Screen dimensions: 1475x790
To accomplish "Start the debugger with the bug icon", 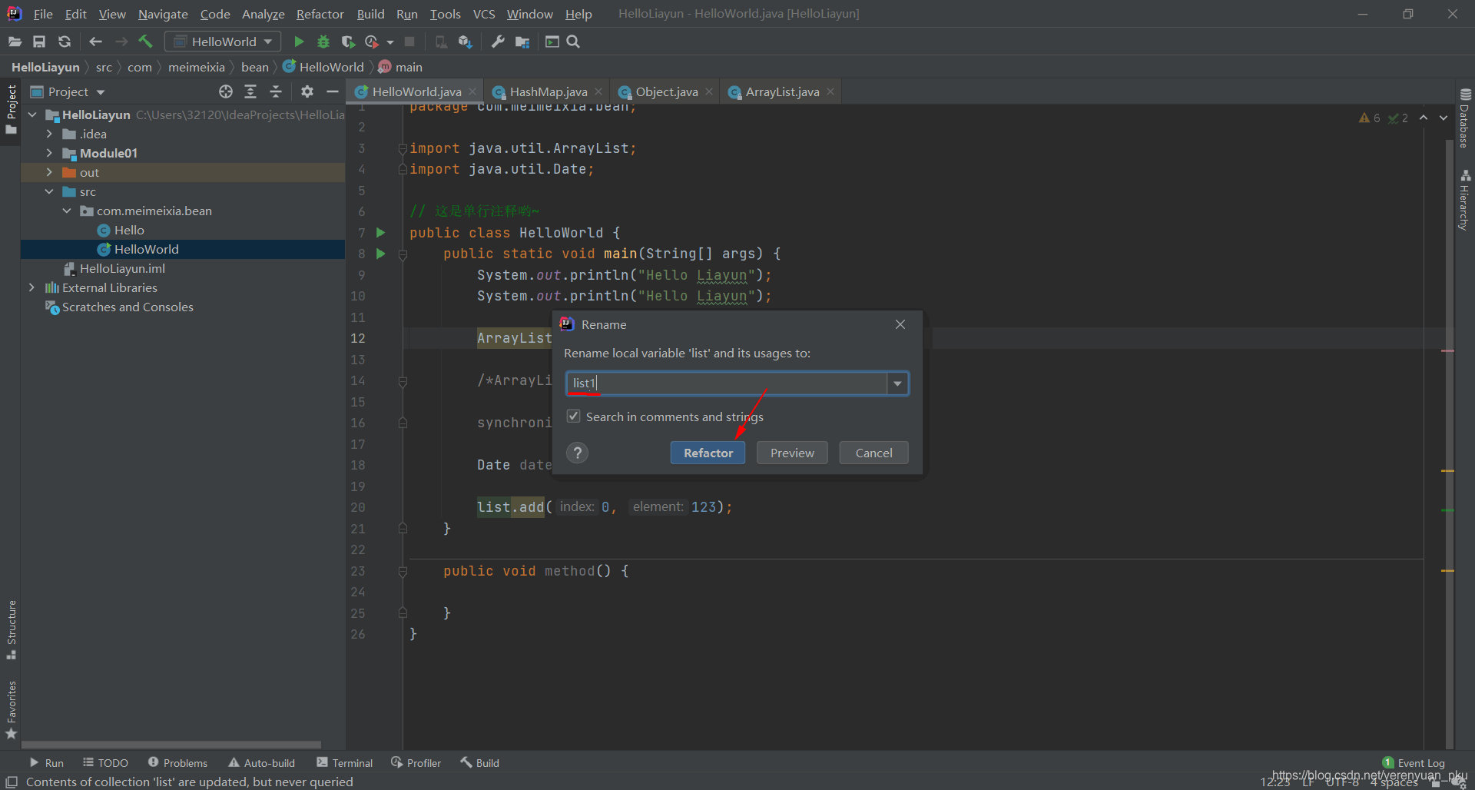I will click(x=323, y=41).
